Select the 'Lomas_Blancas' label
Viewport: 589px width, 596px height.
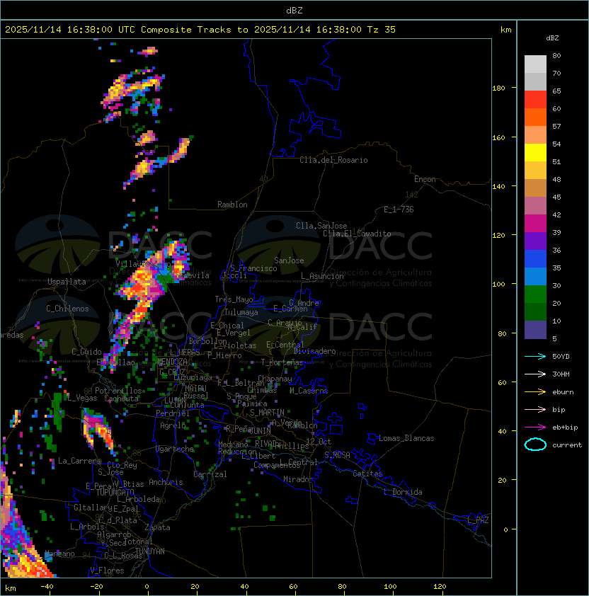[x=406, y=438]
